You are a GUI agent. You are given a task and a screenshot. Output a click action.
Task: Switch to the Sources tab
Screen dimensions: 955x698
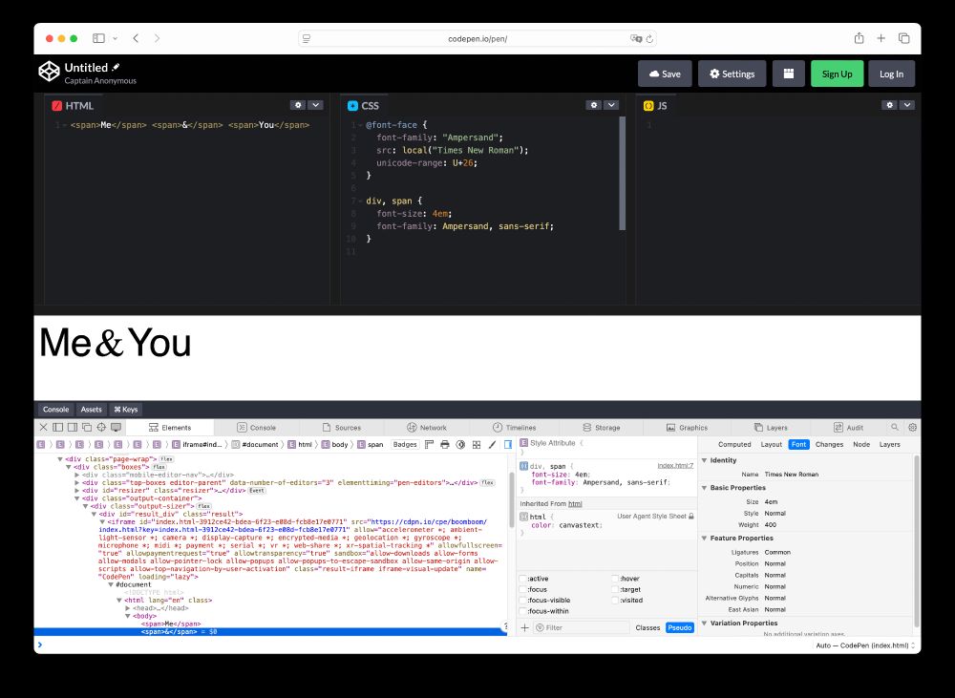pos(342,428)
